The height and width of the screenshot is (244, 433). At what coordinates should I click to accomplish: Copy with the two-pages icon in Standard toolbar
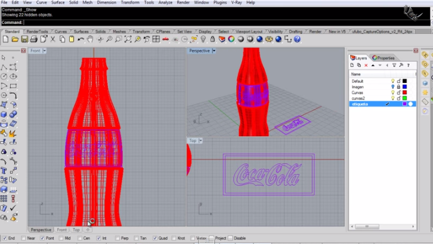62,39
